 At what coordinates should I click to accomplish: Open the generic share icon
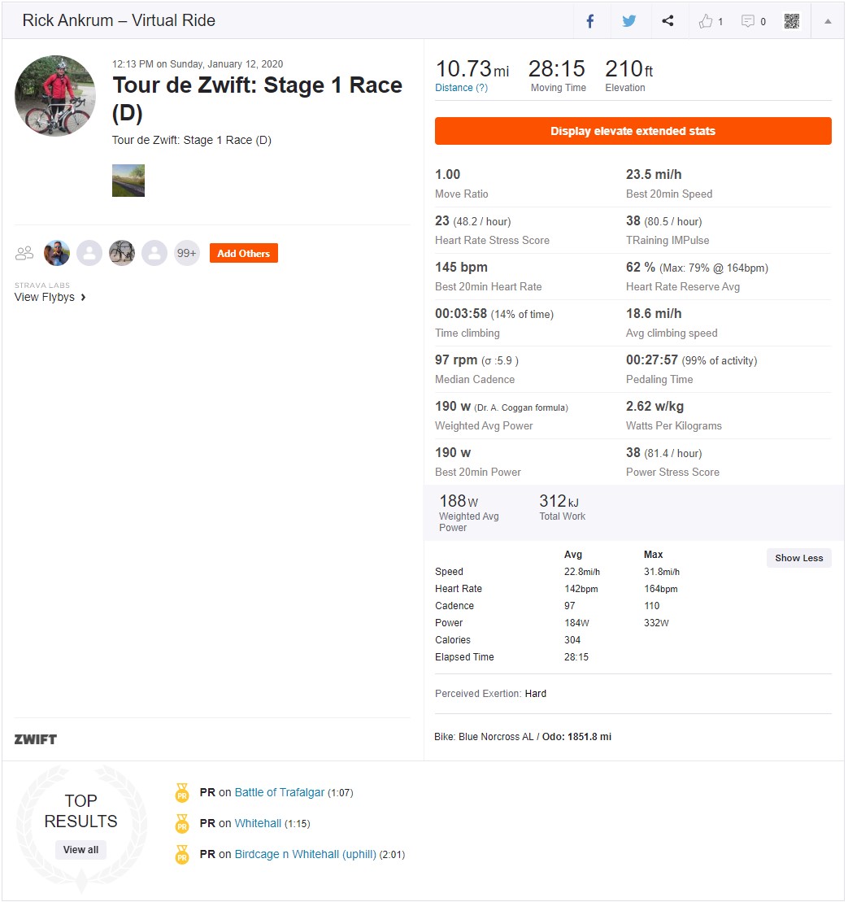point(668,21)
